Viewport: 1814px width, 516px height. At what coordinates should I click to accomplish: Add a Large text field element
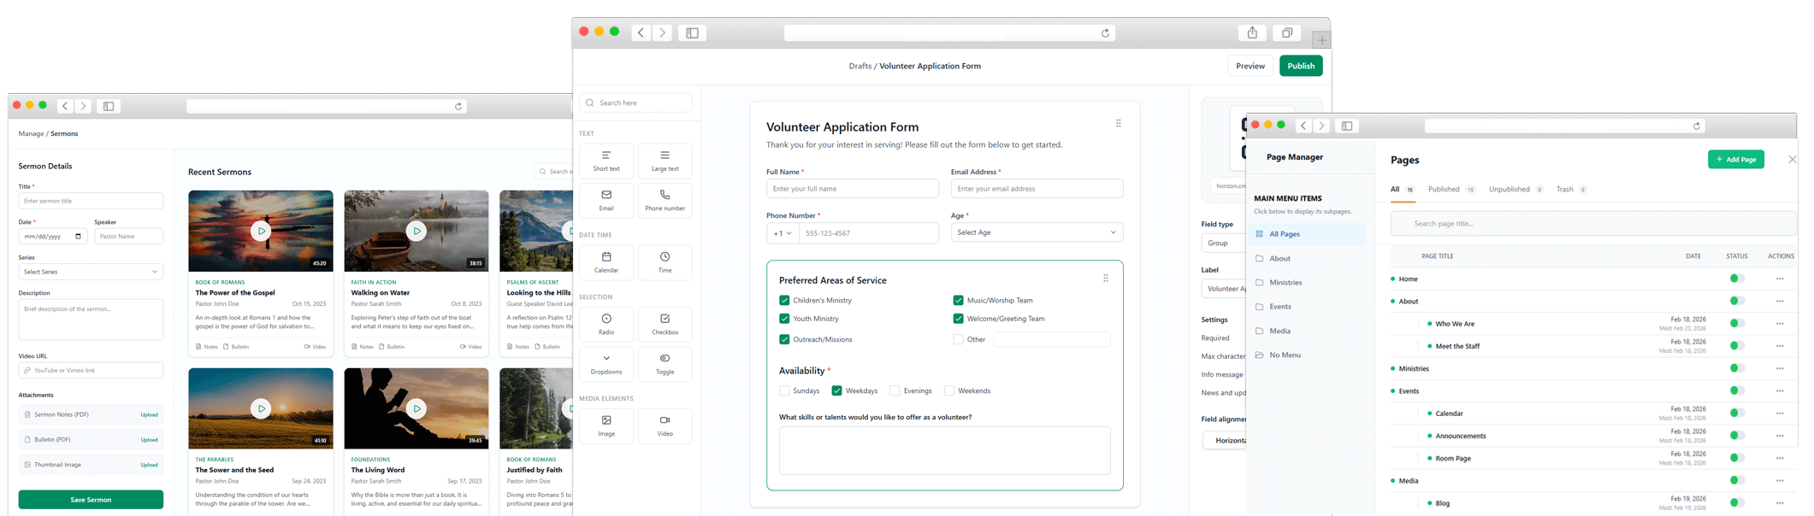pos(665,161)
